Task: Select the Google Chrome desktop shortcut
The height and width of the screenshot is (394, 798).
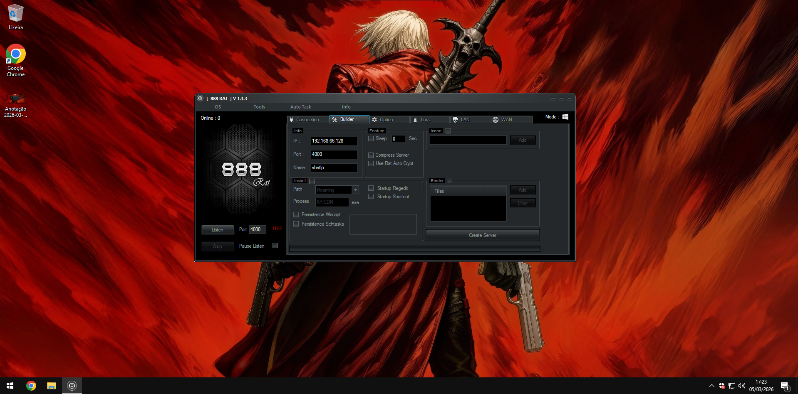Action: point(16,61)
